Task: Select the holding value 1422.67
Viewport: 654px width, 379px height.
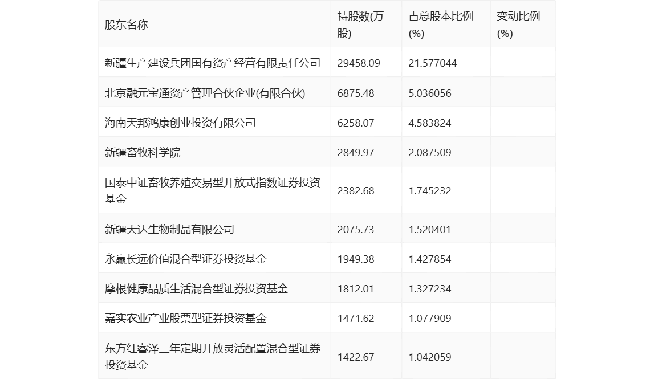Action: pos(356,357)
